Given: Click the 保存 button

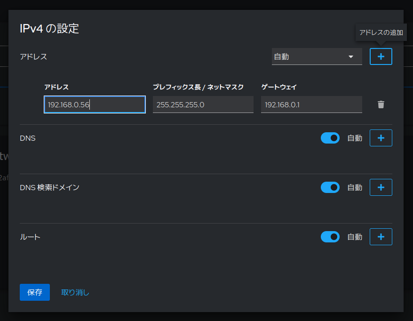Looking at the screenshot, I should click(x=35, y=292).
